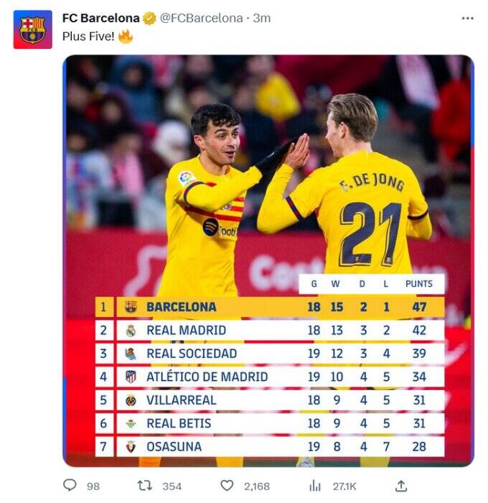The image size is (488, 503).
Task: Click the 354 reposts count
Action: pyautogui.click(x=171, y=486)
